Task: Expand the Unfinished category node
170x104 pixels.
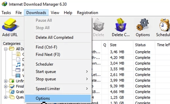Action: (x=5, y=81)
